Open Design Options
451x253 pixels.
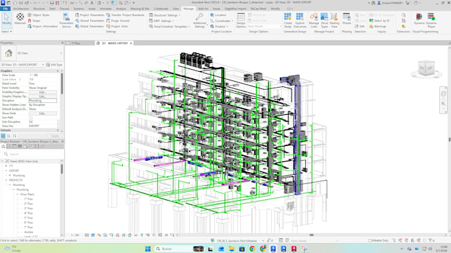pos(241,21)
